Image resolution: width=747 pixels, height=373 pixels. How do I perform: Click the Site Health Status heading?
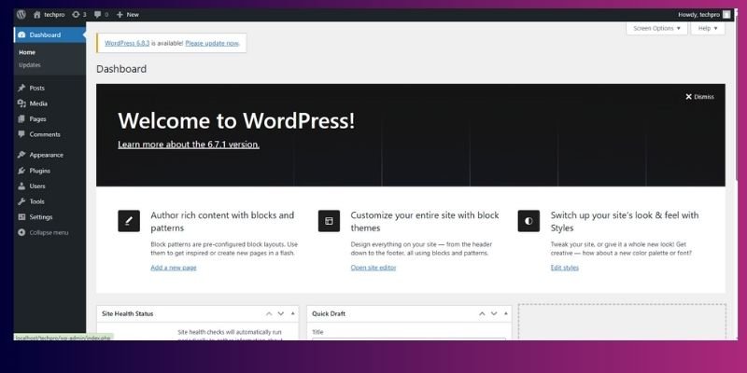point(128,314)
